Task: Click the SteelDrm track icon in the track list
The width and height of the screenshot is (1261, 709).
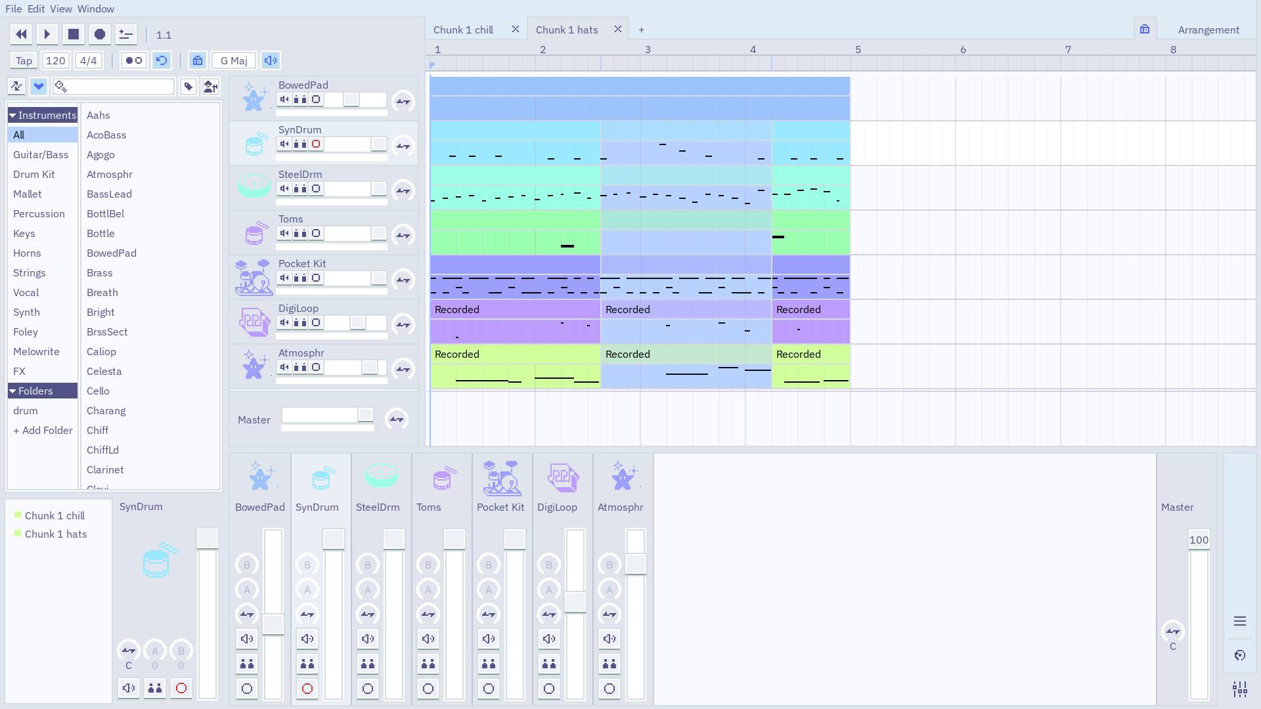Action: 254,187
